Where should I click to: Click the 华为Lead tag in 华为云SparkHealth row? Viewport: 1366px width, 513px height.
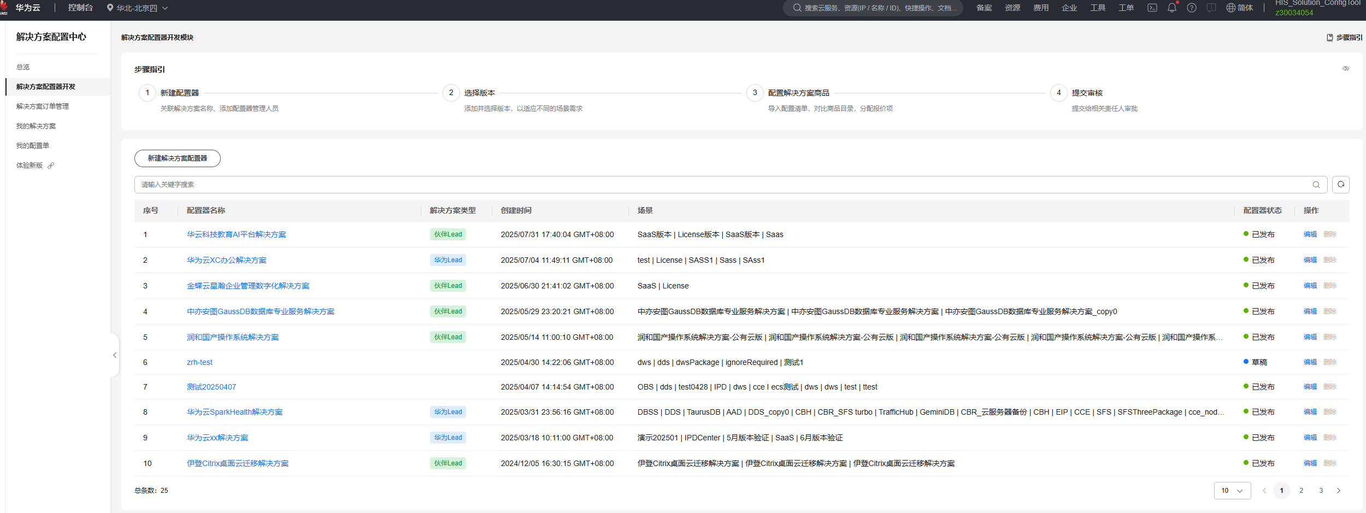point(448,412)
